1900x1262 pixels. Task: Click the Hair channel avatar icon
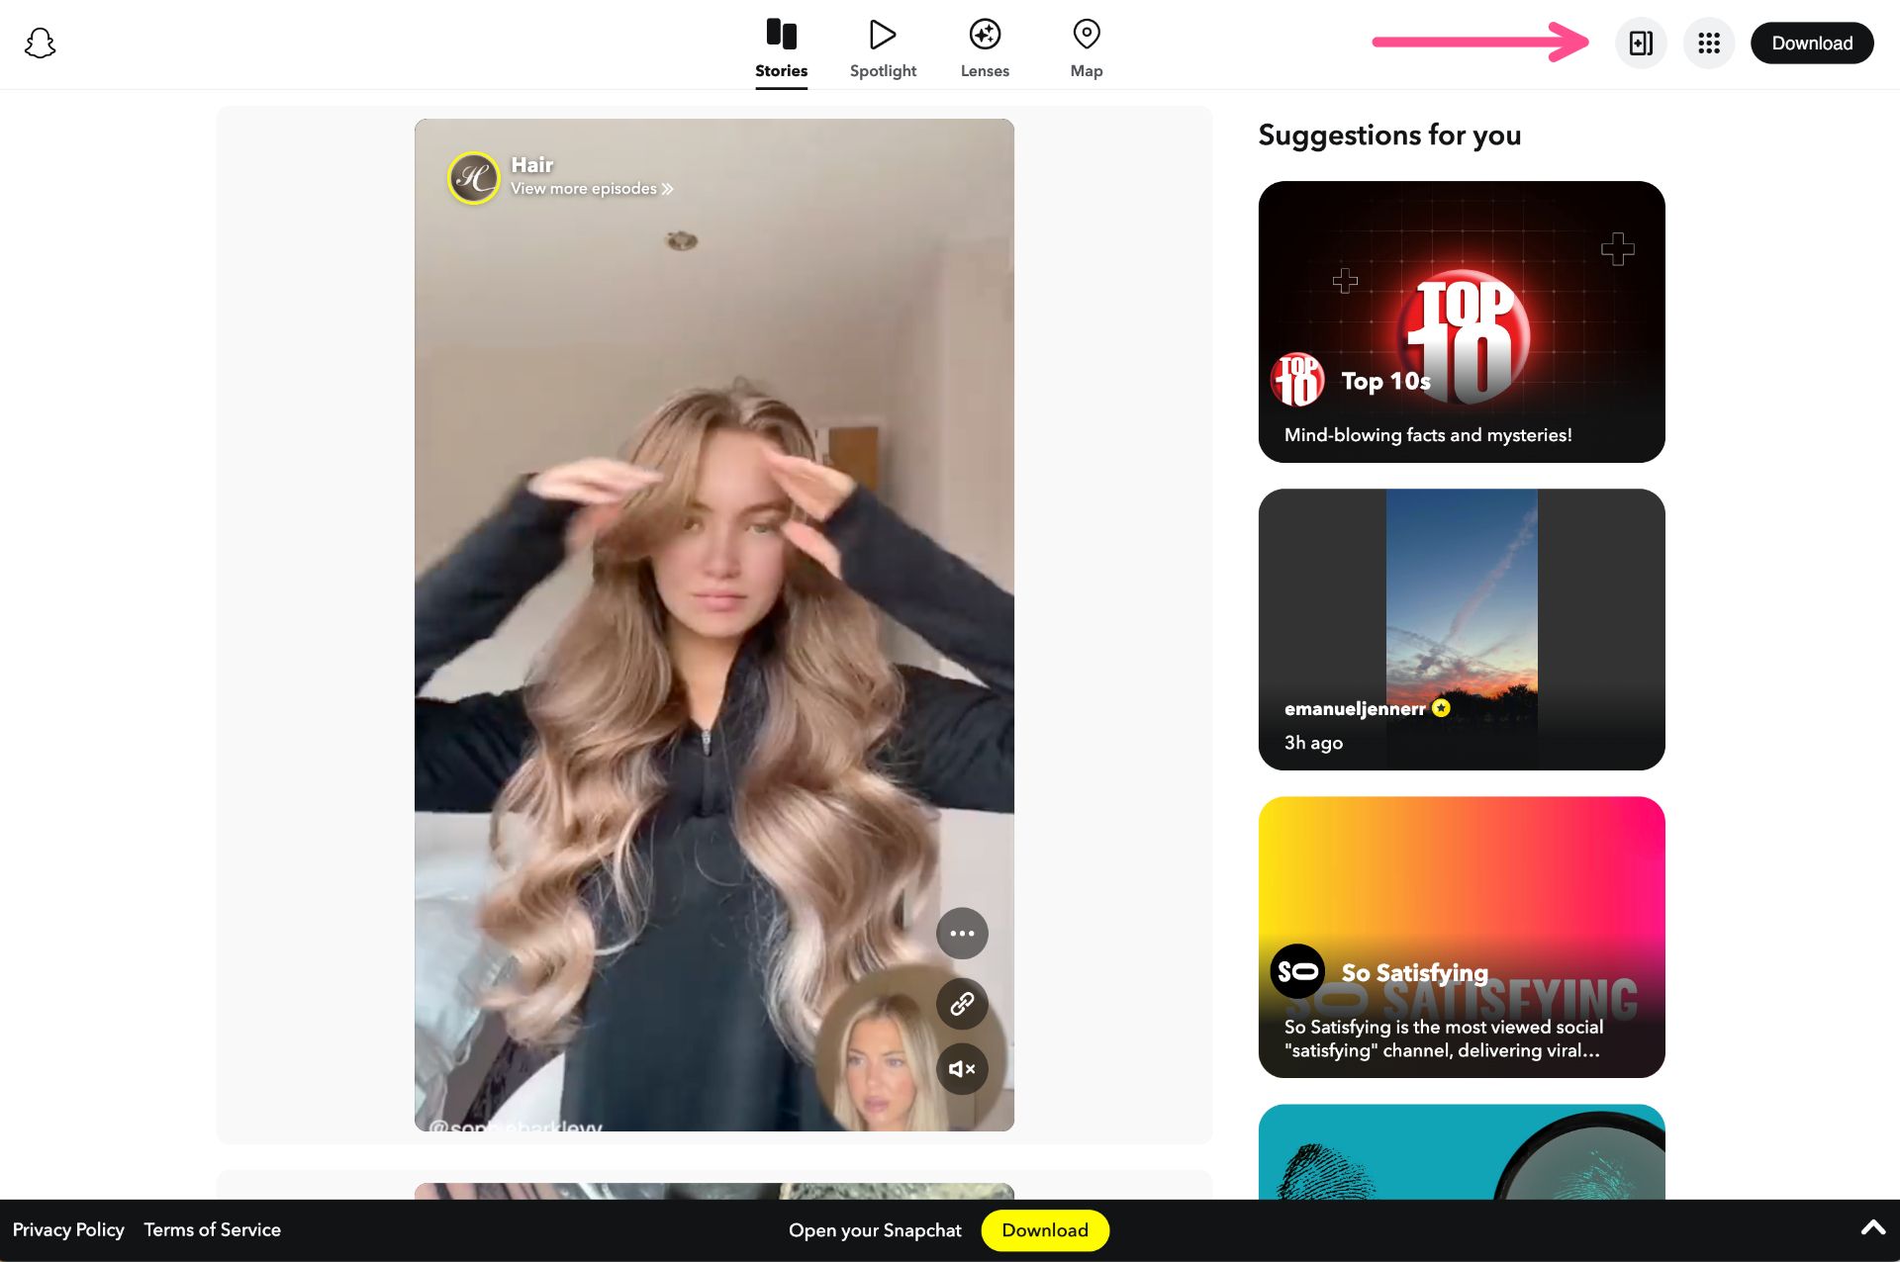tap(474, 178)
